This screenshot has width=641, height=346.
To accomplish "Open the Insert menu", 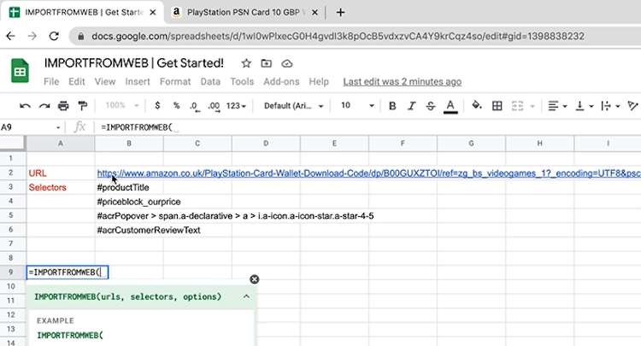I will click(138, 82).
